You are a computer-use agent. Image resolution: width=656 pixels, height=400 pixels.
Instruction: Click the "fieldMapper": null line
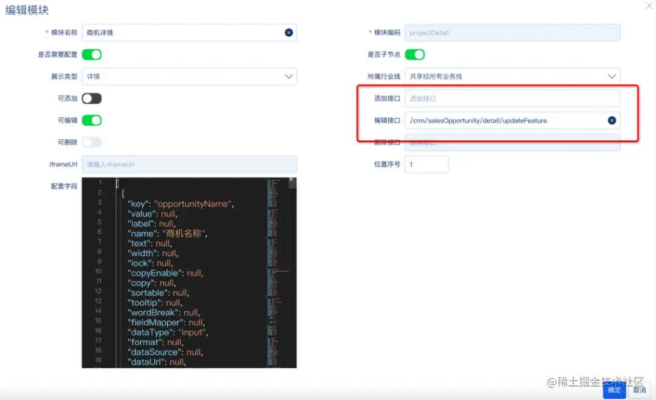coord(166,323)
